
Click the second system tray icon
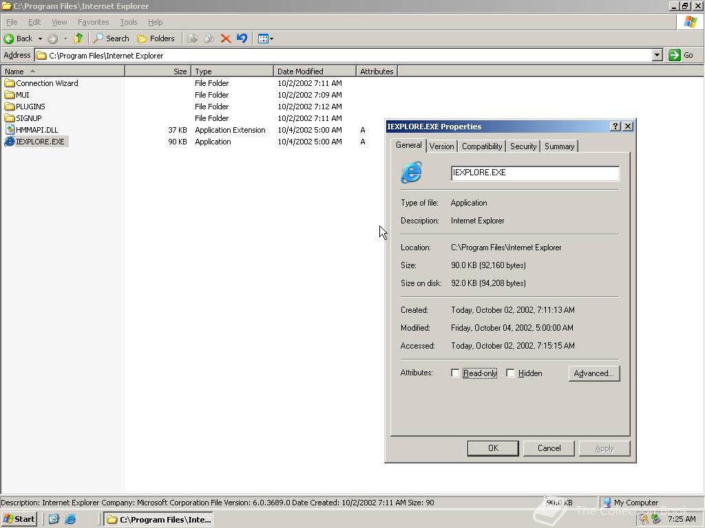656,519
